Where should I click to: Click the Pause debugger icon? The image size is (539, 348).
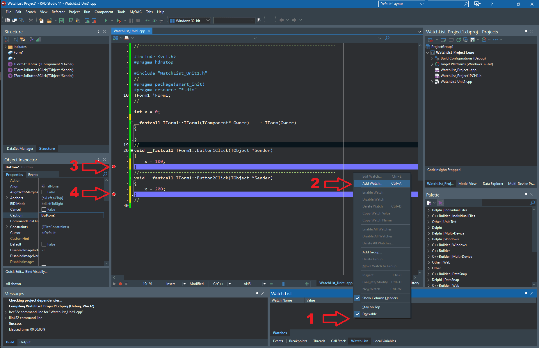131,21
